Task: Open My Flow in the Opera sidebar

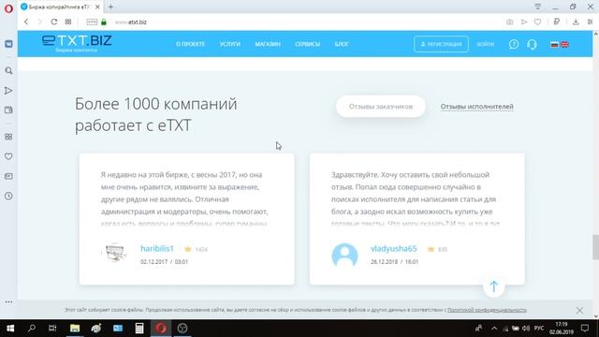Action: (8, 91)
